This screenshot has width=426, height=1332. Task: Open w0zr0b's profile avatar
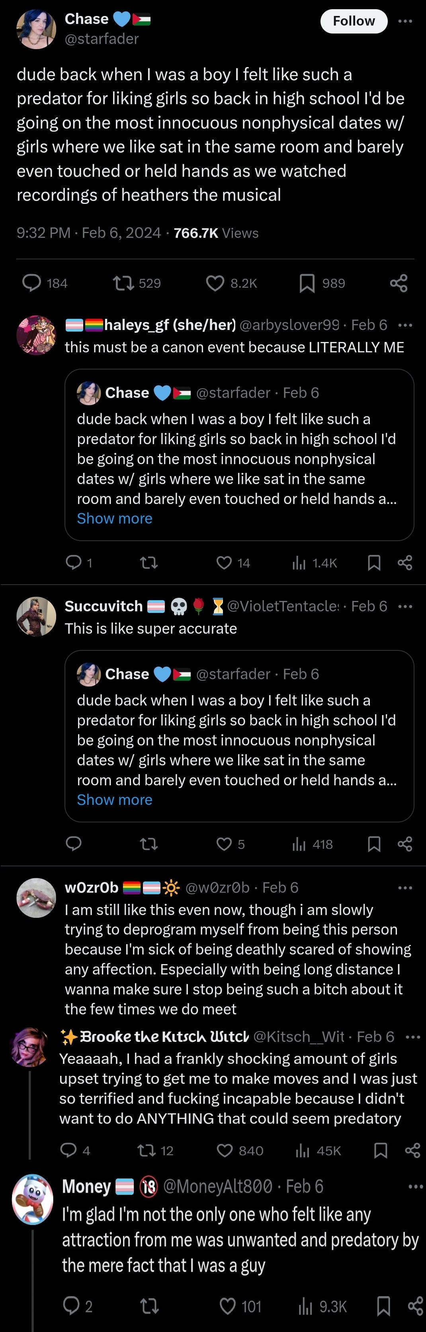36,898
